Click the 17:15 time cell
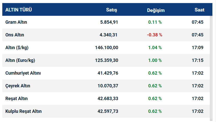The image size is (217, 122). (198, 60)
